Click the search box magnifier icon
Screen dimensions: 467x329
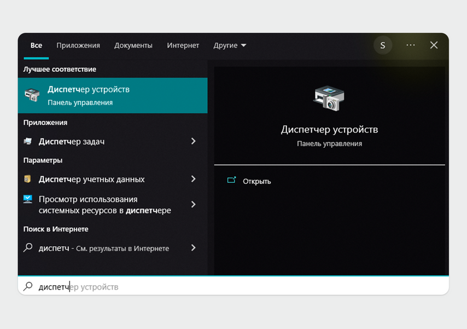(28, 286)
